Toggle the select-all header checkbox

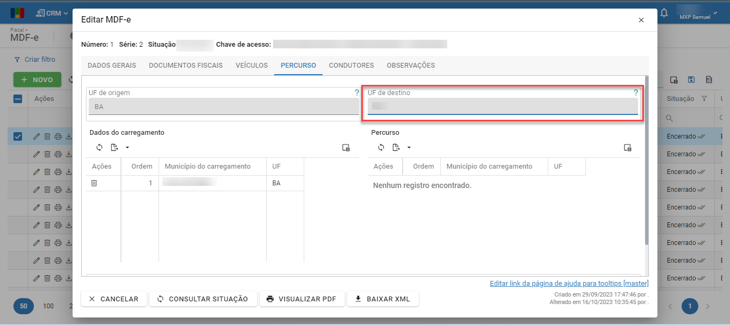(18, 99)
